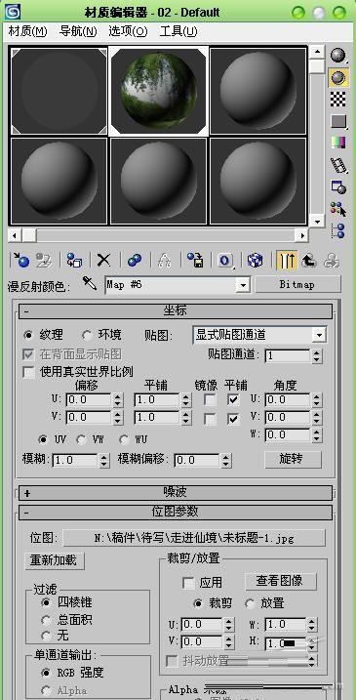This screenshot has width=356, height=700.
Task: Toggle Show Map in Viewport cube icon
Action: point(256,261)
